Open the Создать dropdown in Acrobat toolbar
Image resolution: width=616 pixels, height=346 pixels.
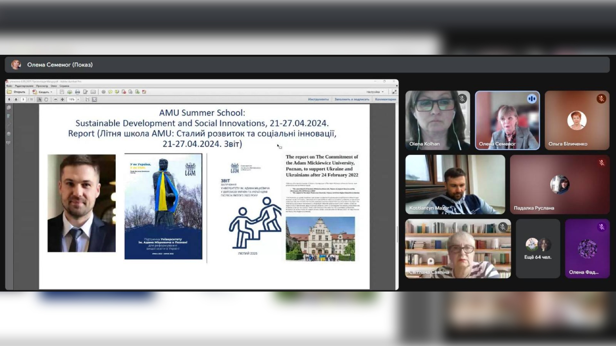42,92
